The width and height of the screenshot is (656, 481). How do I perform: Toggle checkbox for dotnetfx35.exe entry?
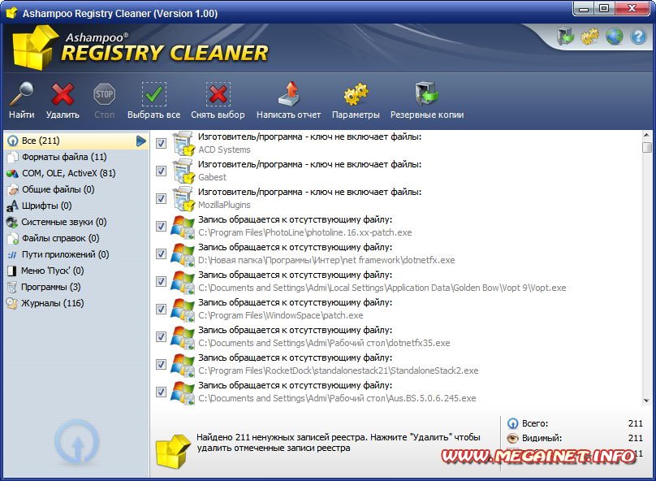[x=161, y=337]
